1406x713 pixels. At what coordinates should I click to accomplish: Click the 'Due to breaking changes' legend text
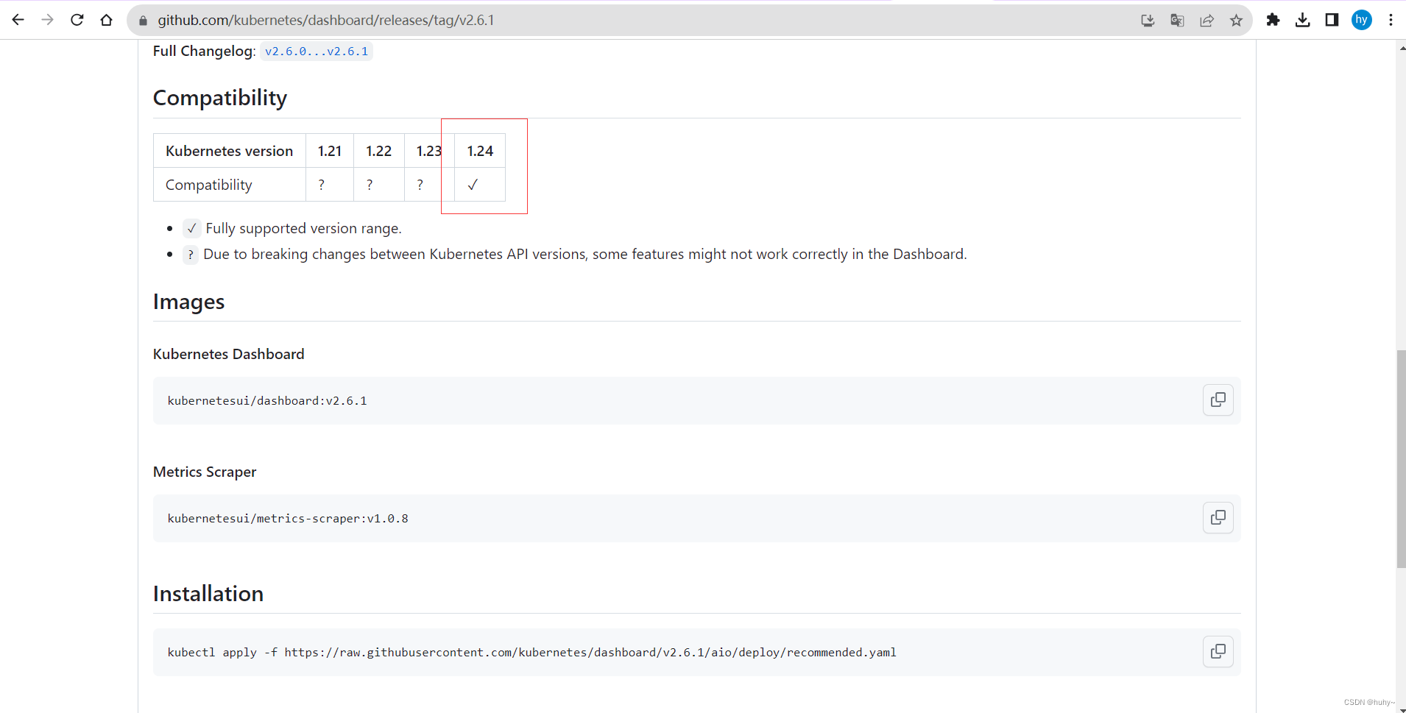[x=585, y=255]
